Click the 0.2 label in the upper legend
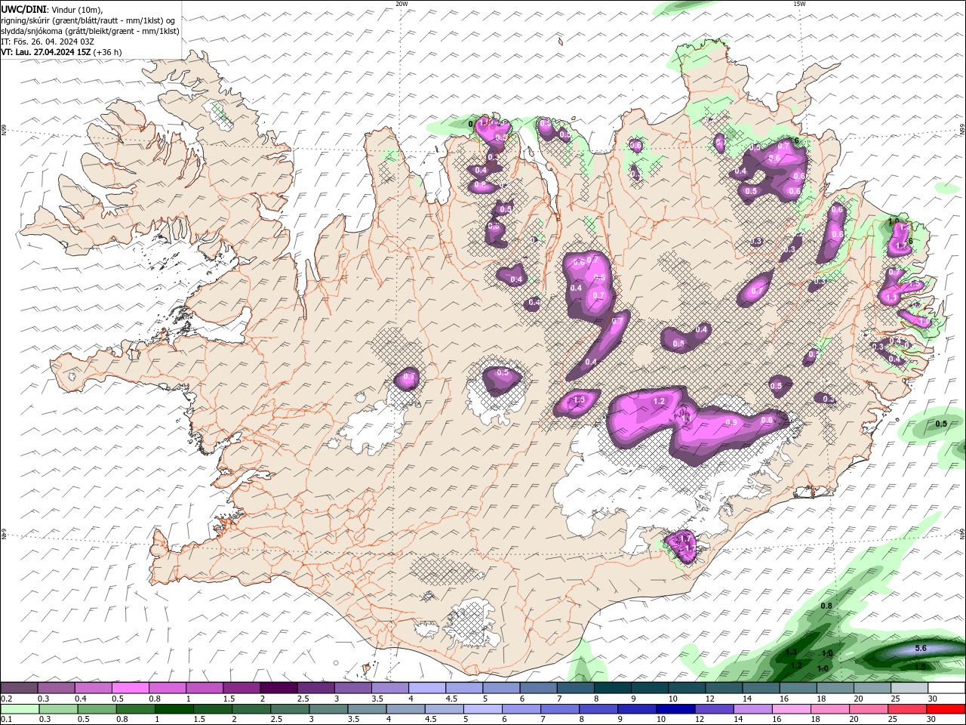Screen dimensions: 966x725 [6, 699]
